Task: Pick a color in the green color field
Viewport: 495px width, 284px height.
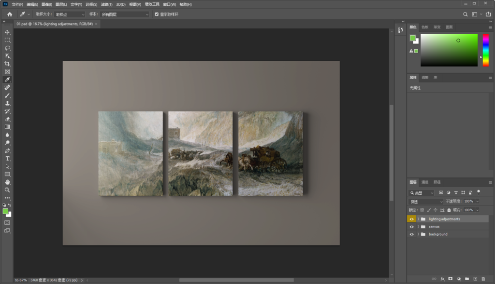Action: pos(449,50)
